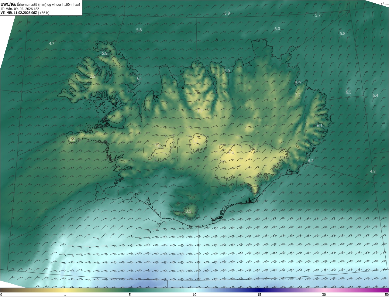Click the 6.4 value label on the map
This screenshot has height=297, width=389.
point(375,96)
